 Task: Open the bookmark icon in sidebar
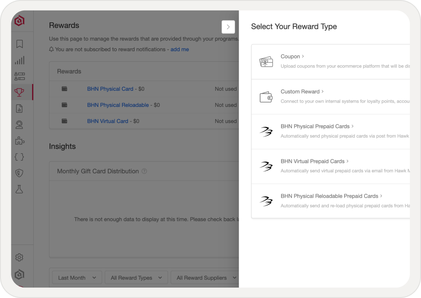[x=19, y=44]
